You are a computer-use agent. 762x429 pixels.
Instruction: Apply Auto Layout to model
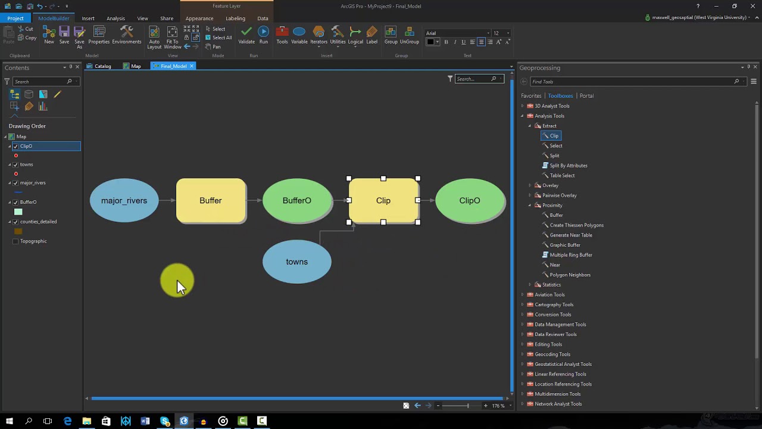(154, 38)
